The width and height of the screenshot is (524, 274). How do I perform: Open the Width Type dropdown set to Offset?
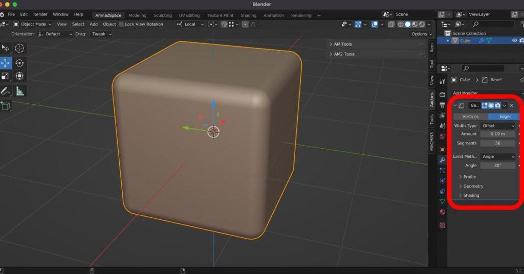pos(498,126)
